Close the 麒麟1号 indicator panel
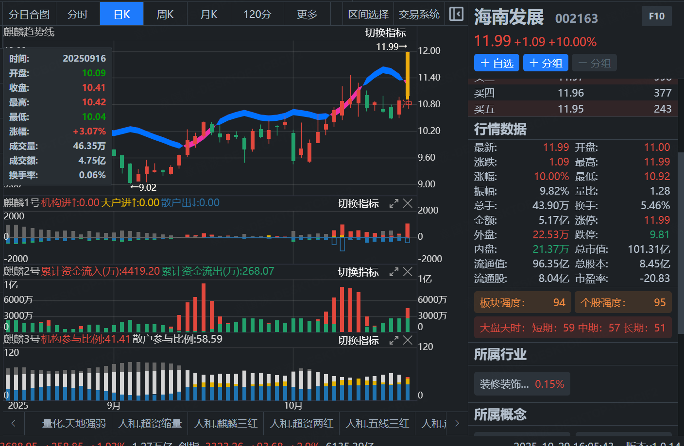The image size is (684, 446). tap(408, 204)
